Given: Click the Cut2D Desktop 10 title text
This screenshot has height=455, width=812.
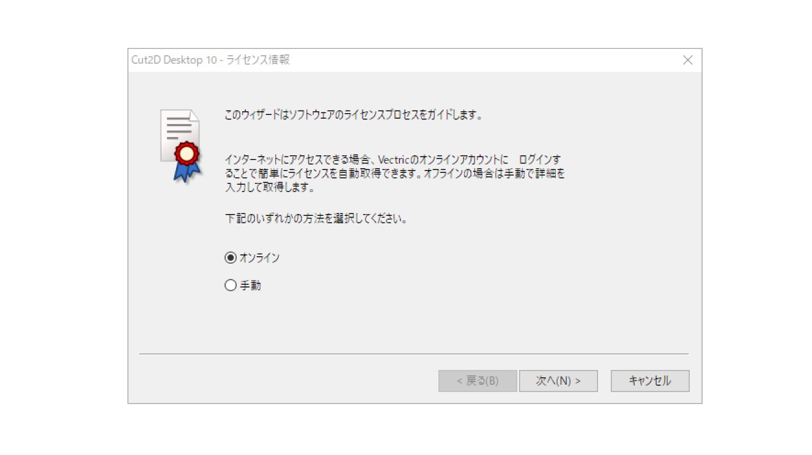Looking at the screenshot, I should click(x=173, y=60).
